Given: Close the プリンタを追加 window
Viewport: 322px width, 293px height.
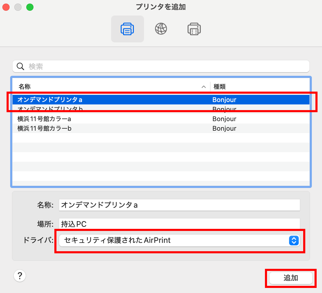Looking at the screenshot, I should point(6,7).
